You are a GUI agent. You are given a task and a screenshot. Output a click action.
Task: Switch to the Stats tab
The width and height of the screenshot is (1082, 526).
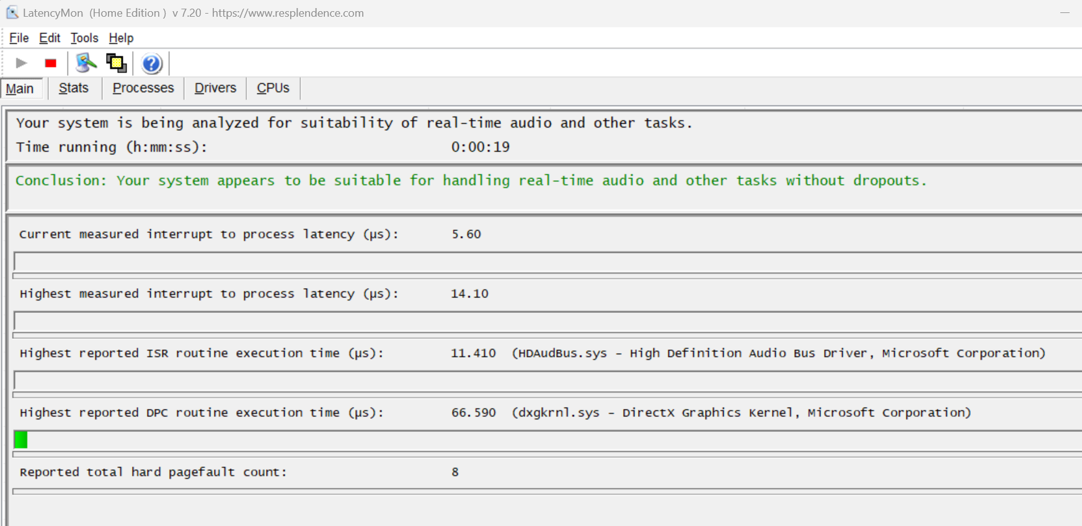pyautogui.click(x=74, y=88)
